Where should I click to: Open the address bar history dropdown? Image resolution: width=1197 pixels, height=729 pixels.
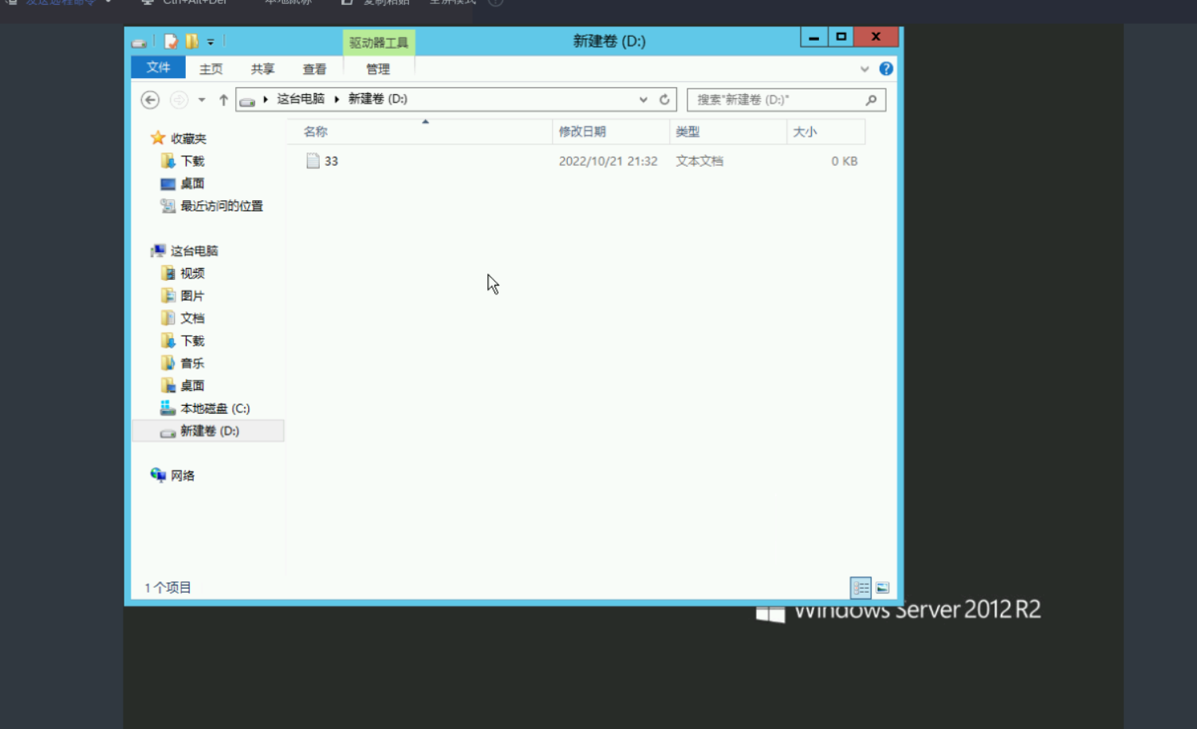(644, 100)
